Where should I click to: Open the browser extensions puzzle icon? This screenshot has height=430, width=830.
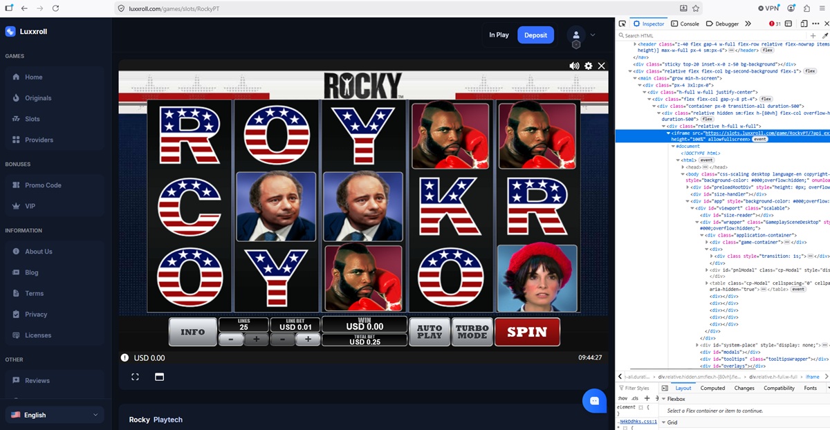(x=806, y=8)
